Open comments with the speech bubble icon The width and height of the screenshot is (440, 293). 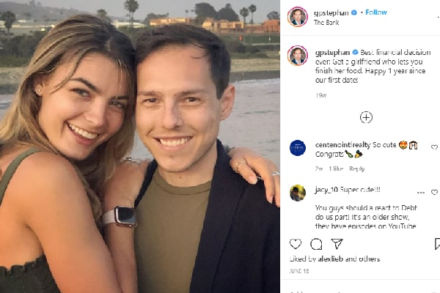(316, 244)
